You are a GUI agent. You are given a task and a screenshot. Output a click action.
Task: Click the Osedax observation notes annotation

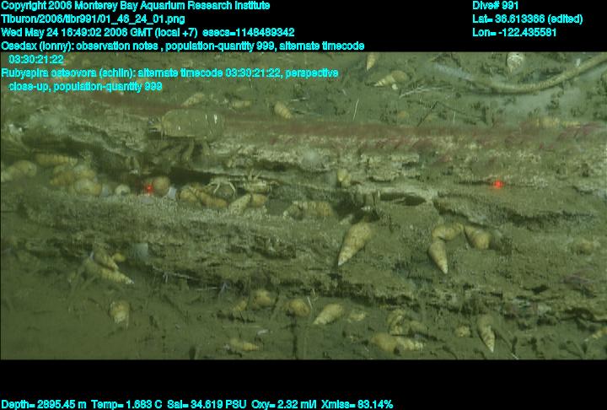coord(183,46)
